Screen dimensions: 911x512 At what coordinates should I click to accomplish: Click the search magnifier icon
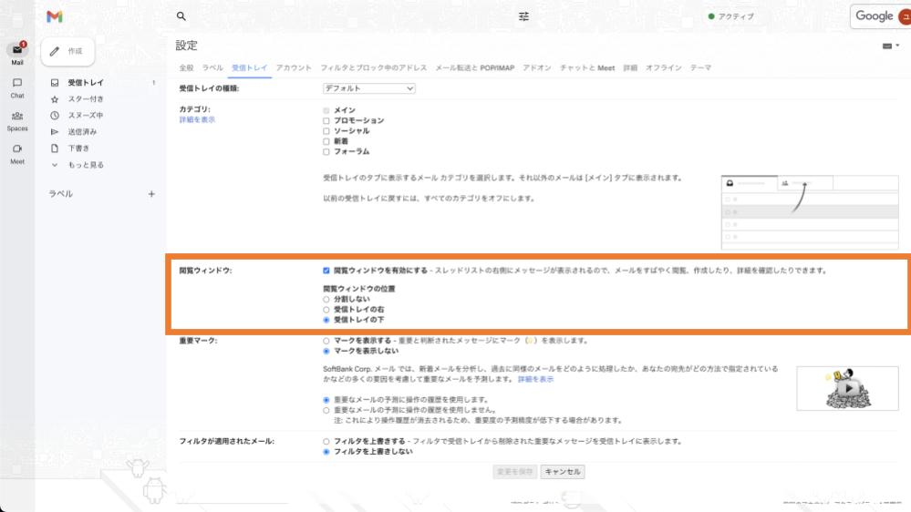[x=181, y=16]
